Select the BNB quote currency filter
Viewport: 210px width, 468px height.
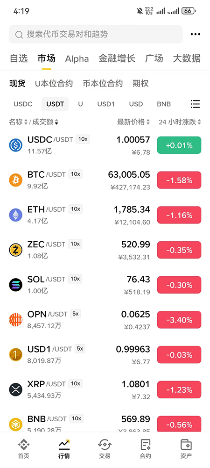164,104
